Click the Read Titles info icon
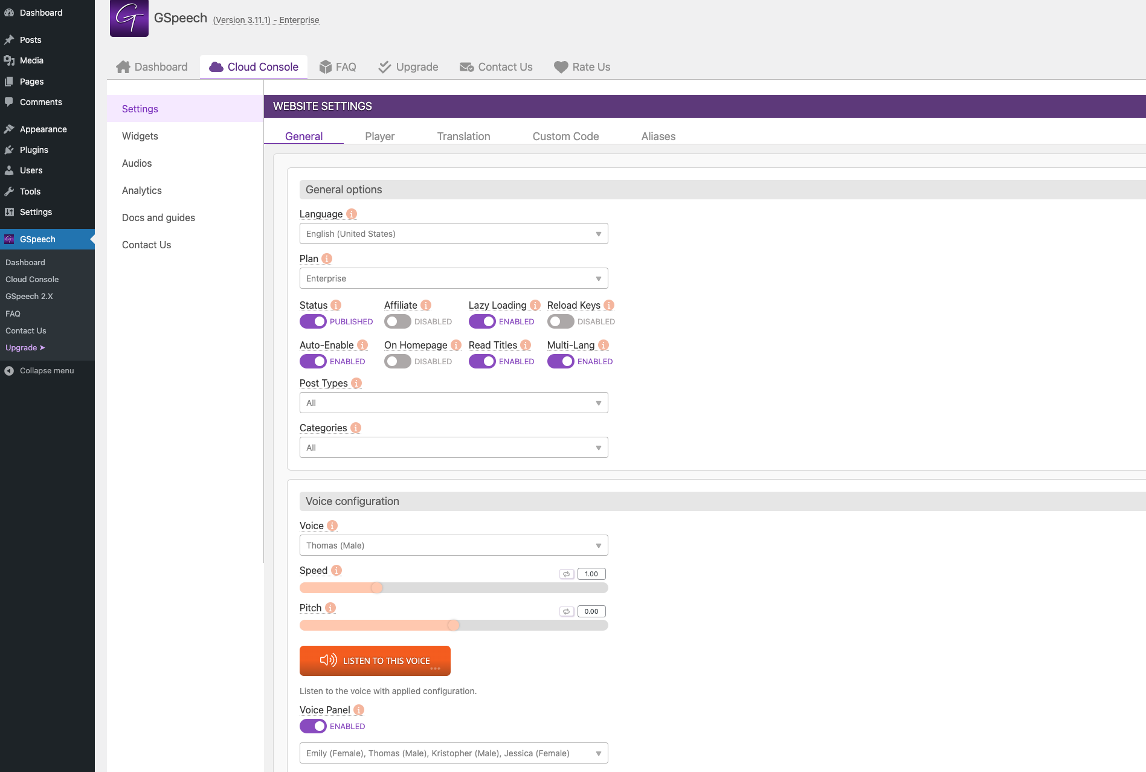The width and height of the screenshot is (1146, 772). 526,345
